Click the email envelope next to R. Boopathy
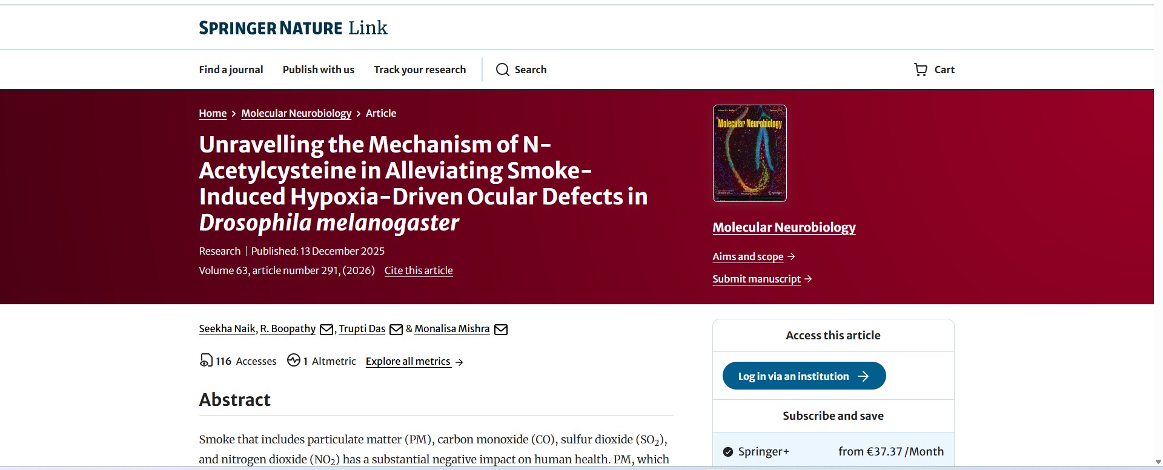This screenshot has width=1163, height=470. coord(326,329)
